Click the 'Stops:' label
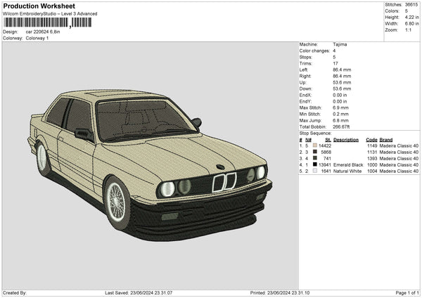This screenshot has width=422, height=298. click(x=306, y=57)
